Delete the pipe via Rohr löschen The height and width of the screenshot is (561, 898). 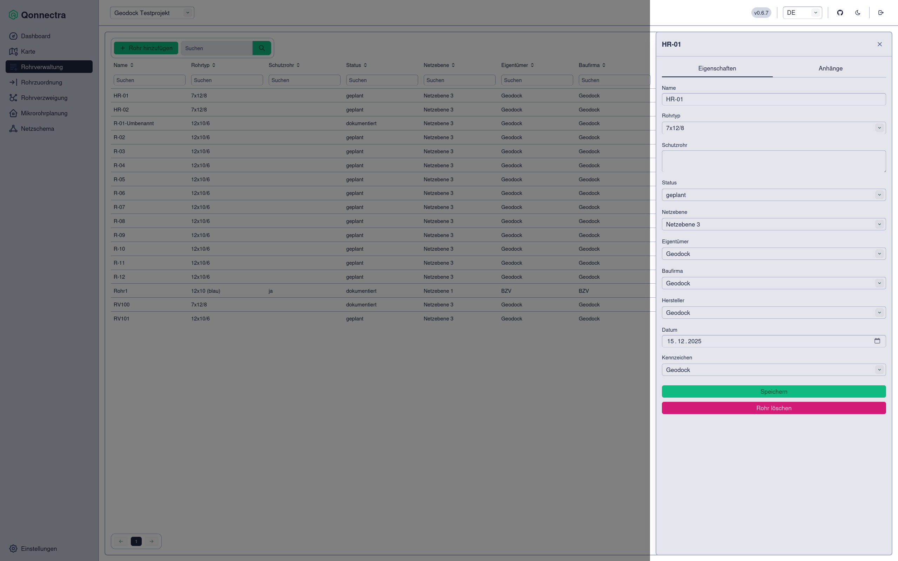(x=773, y=408)
